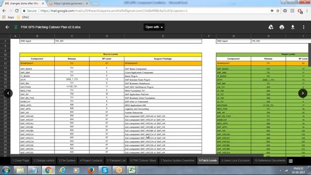Click the 'Human Resources' support package cell
The height and width of the screenshot is (175, 311).
coord(163,112)
